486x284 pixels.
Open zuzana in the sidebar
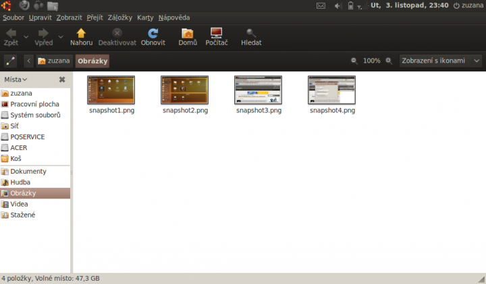click(35, 93)
